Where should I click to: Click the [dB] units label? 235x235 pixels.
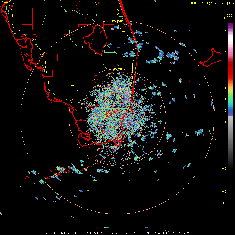(x=223, y=18)
